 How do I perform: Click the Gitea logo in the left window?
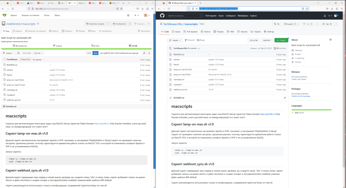coord(4,15)
